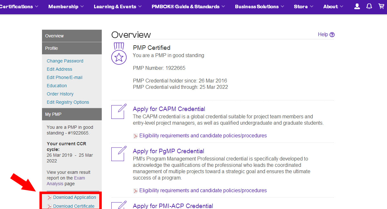Open the shopping cart icon
The height and width of the screenshot is (209, 387).
click(x=381, y=6)
